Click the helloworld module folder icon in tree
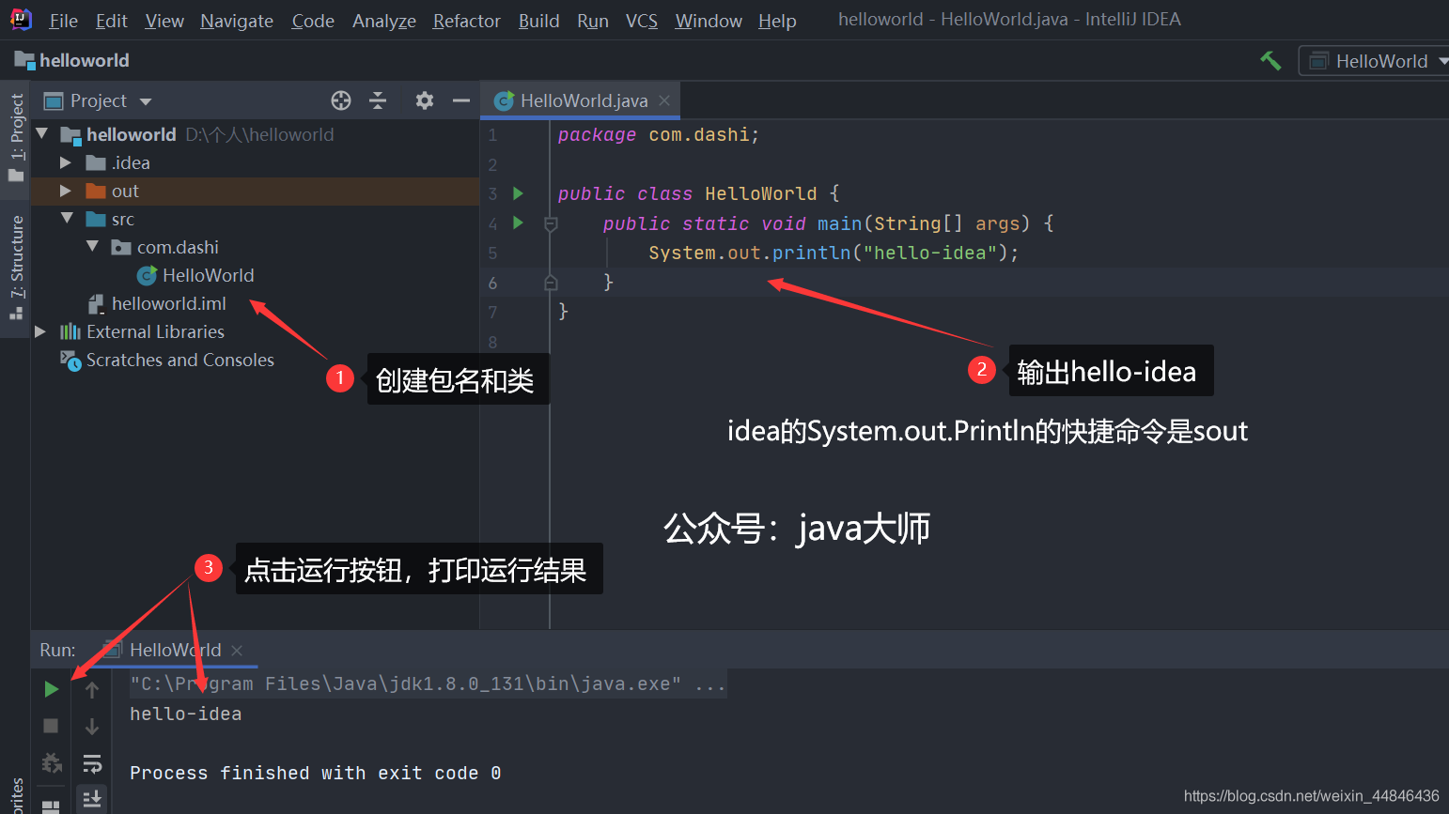Image resolution: width=1449 pixels, height=814 pixels. tap(70, 135)
